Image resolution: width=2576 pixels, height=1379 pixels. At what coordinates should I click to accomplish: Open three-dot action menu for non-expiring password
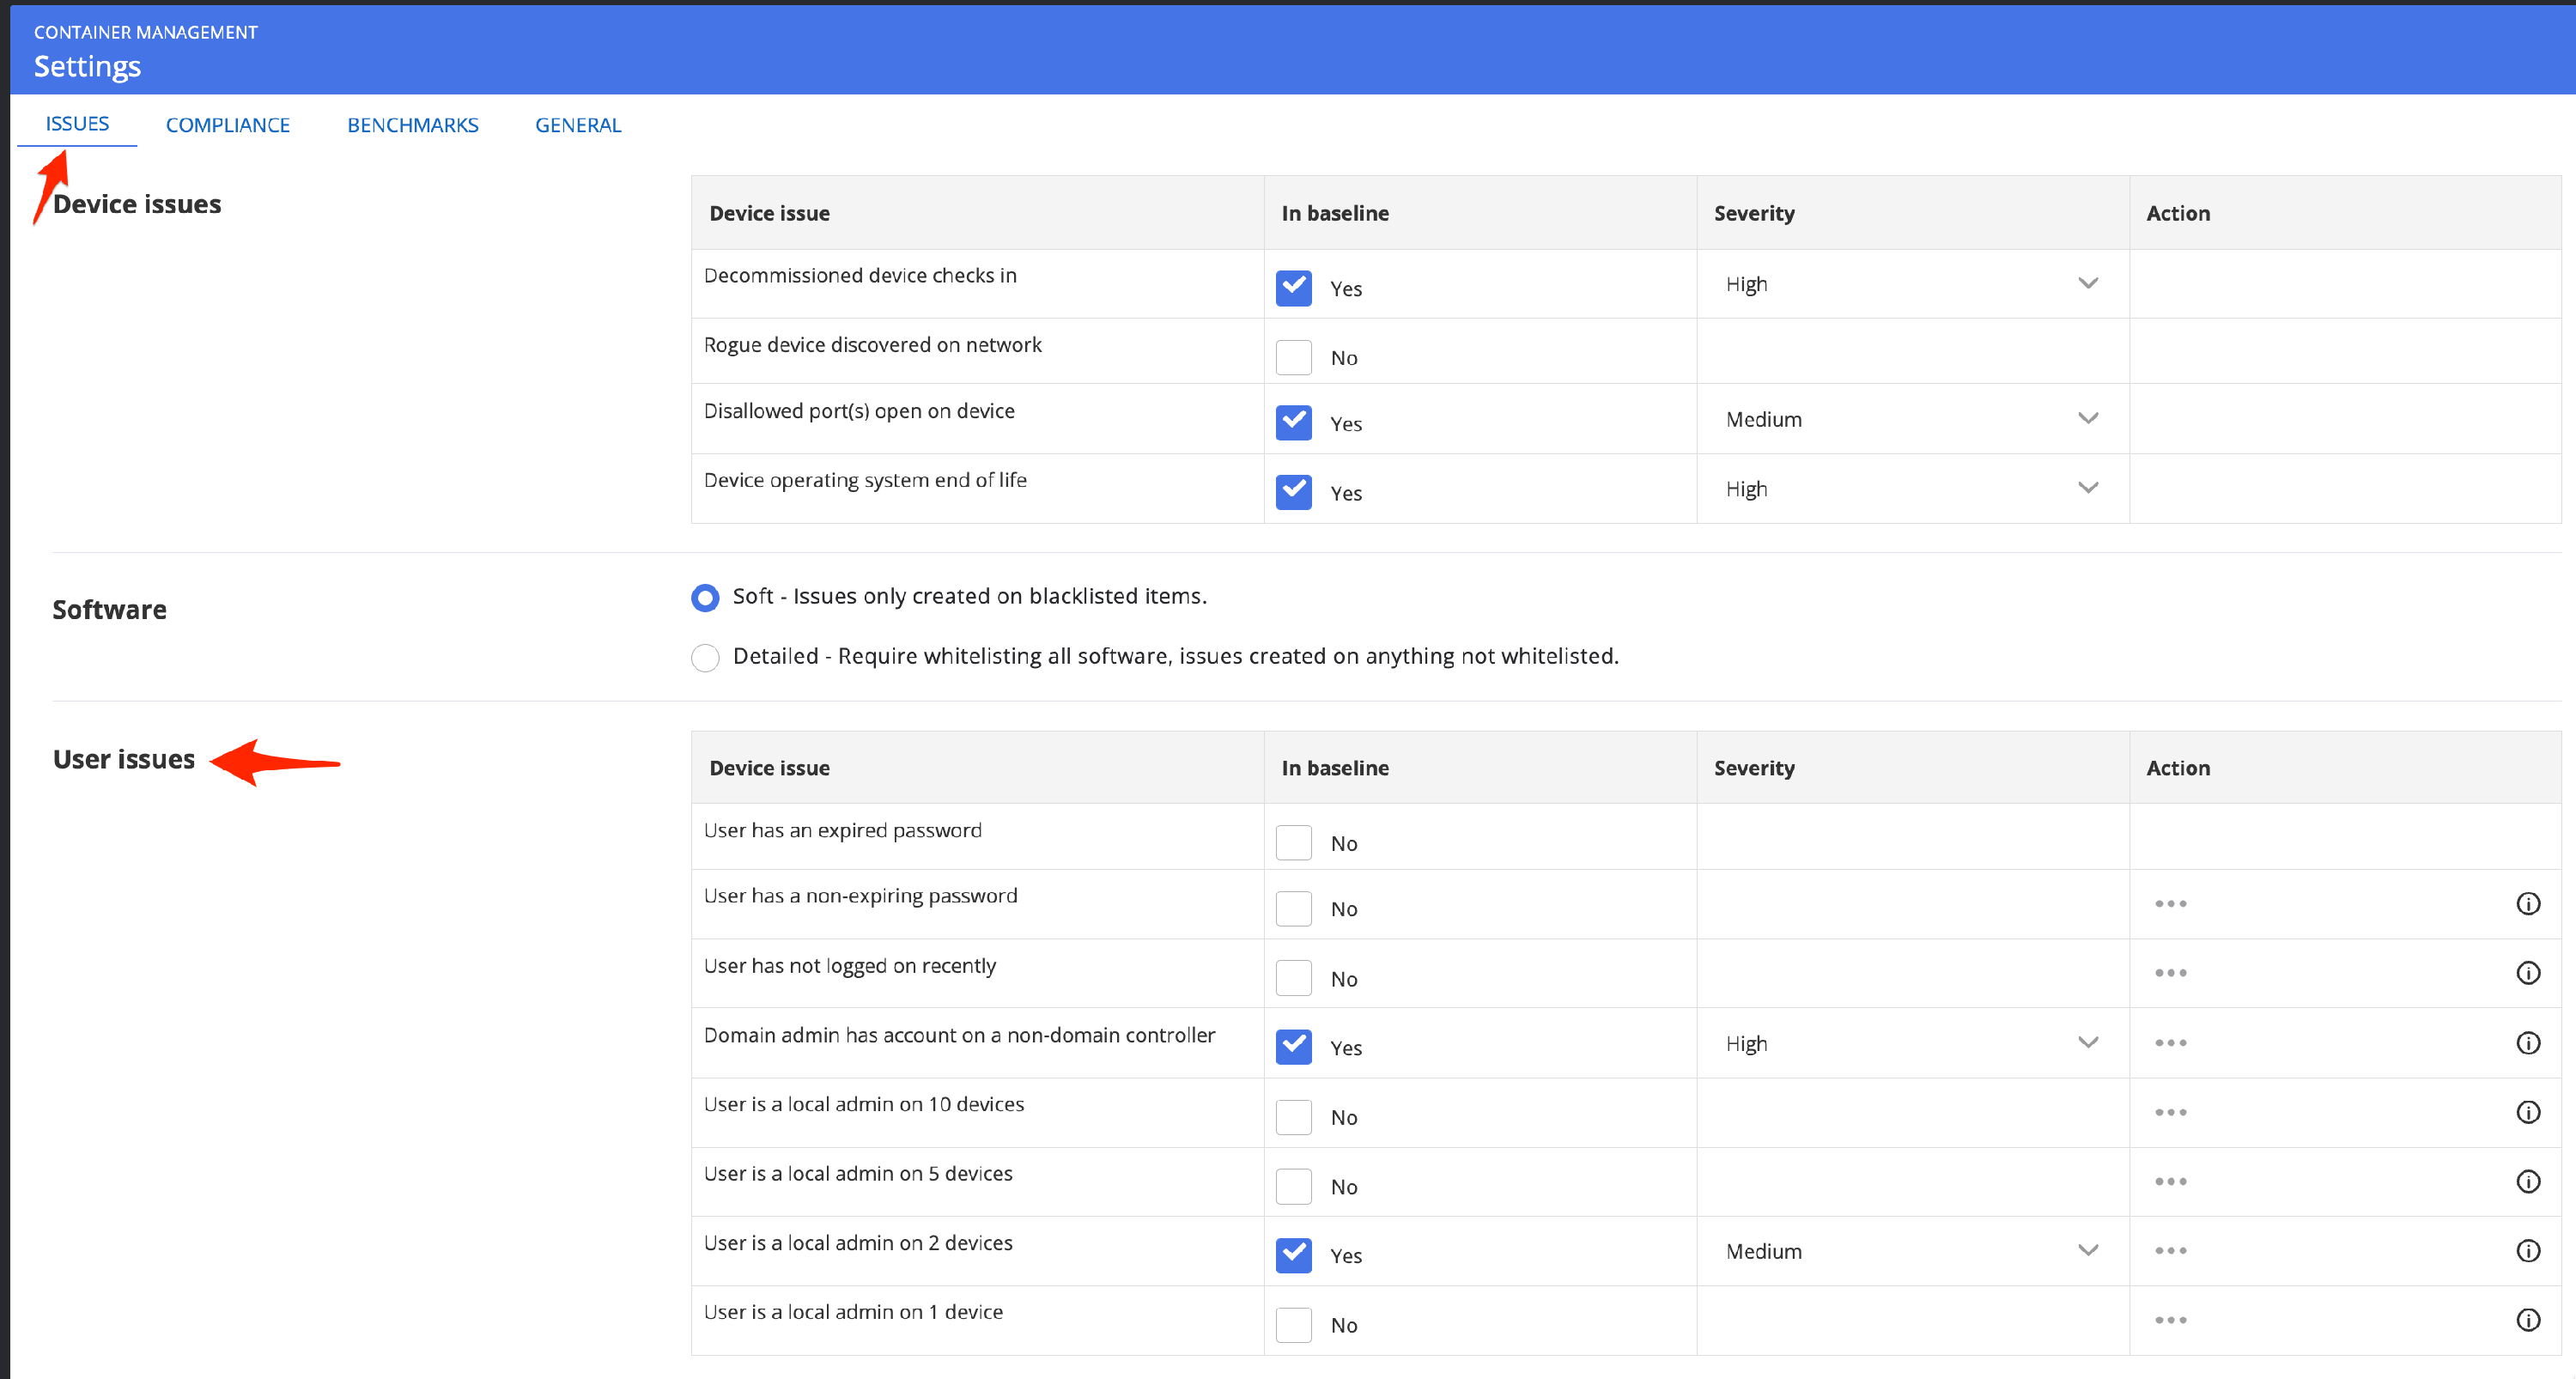coord(2170,904)
